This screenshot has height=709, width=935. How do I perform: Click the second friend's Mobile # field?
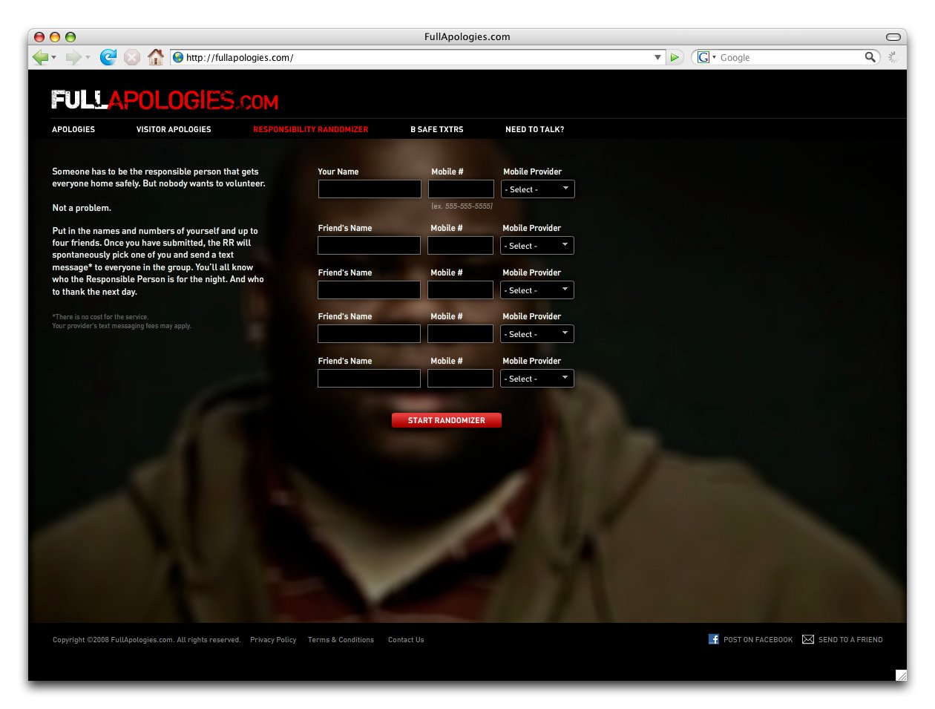coord(460,290)
